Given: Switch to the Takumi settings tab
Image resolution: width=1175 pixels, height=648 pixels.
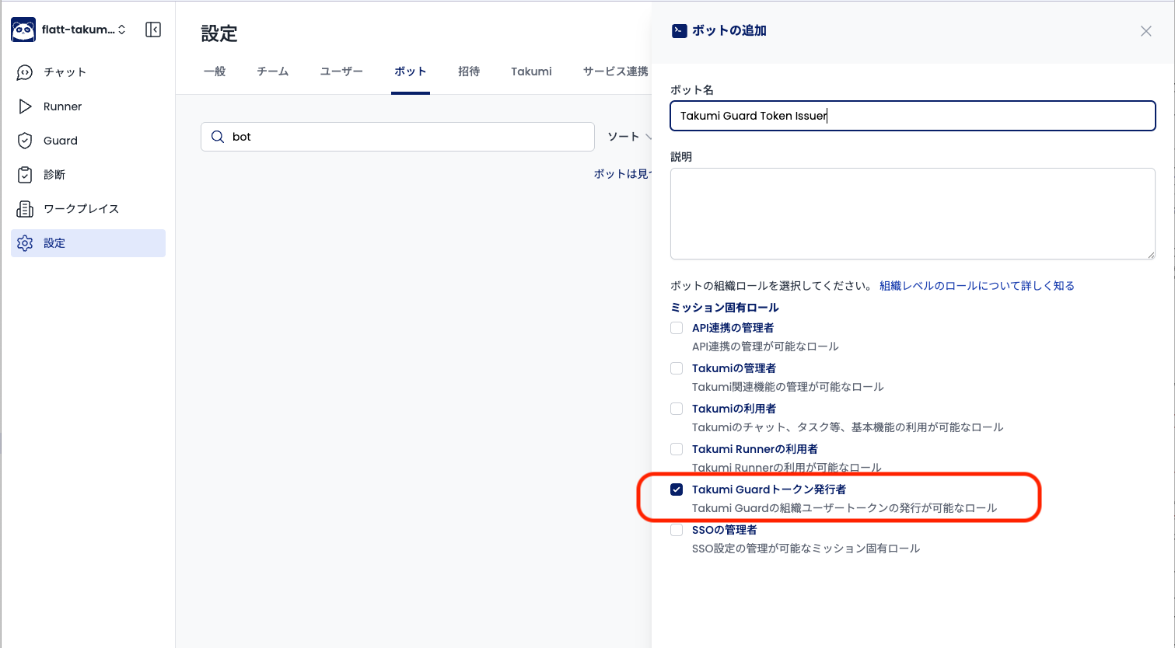Looking at the screenshot, I should point(531,71).
